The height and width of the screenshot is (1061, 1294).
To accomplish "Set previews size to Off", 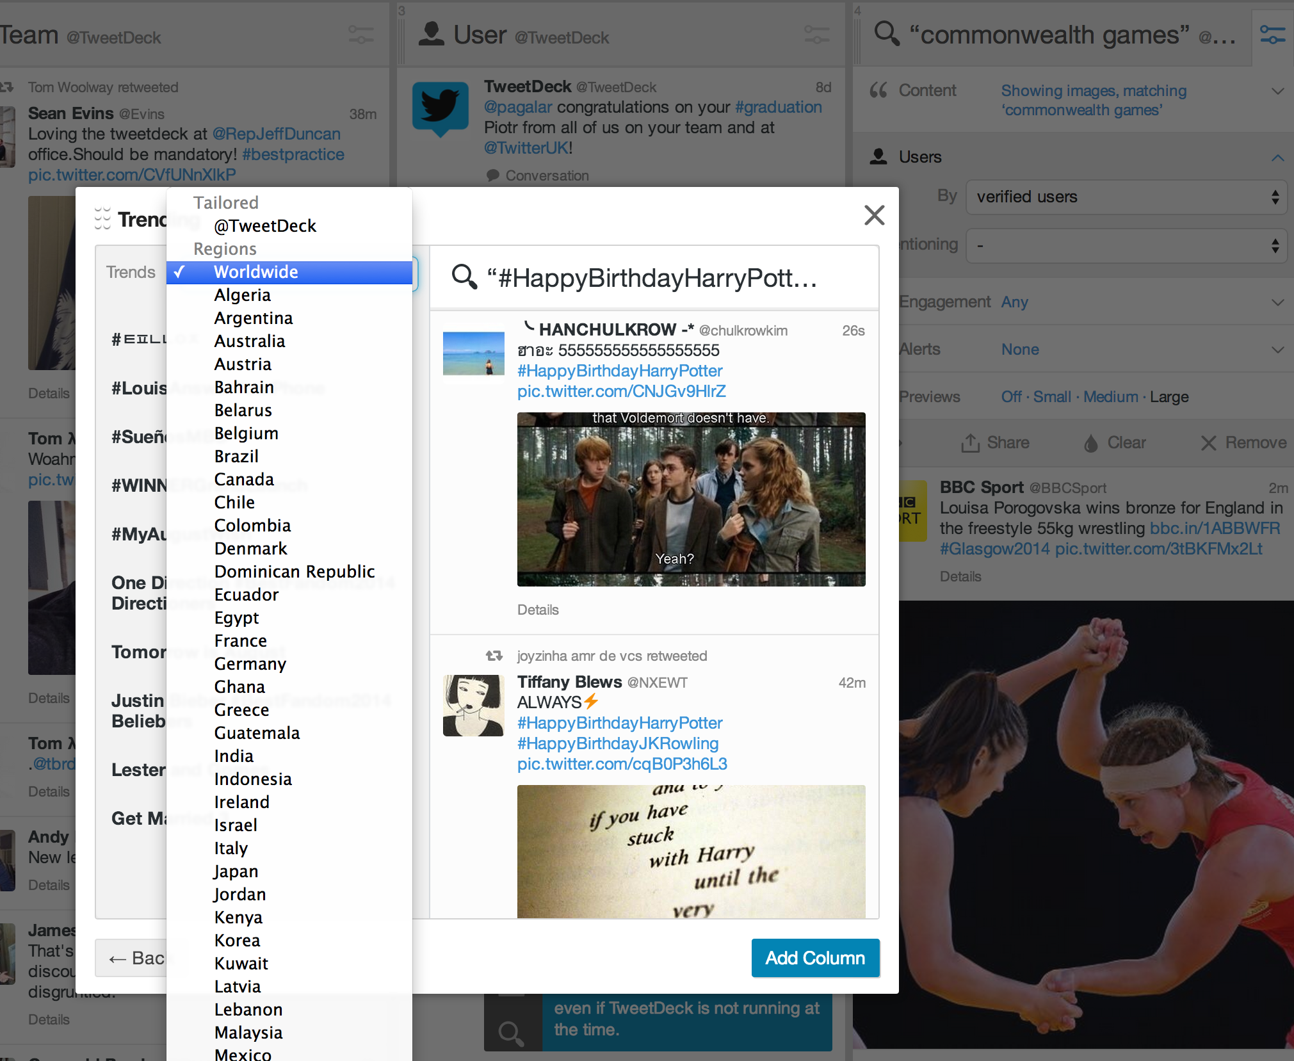I will [x=1011, y=397].
